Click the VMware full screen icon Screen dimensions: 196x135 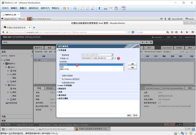pos(111,8)
